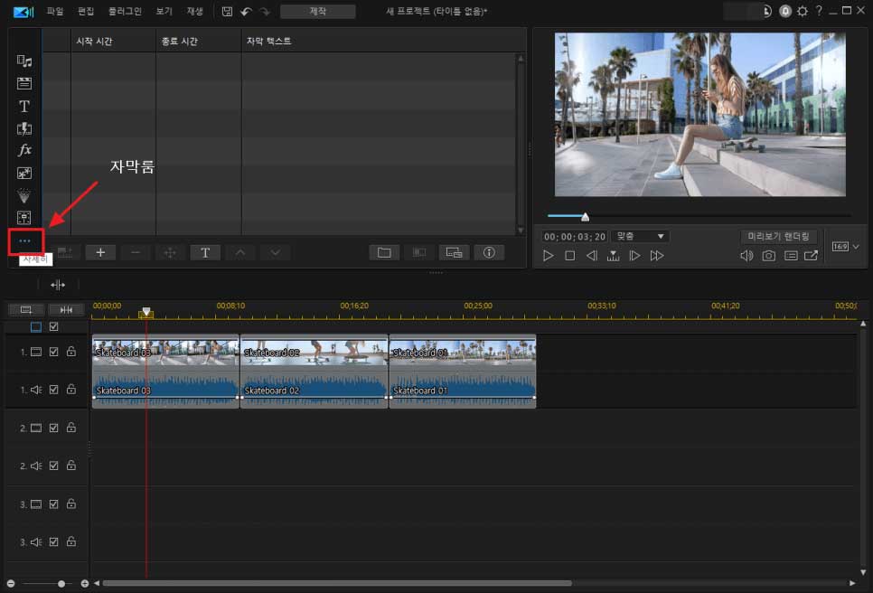
Task: Step to the next frame
Action: [x=634, y=256]
